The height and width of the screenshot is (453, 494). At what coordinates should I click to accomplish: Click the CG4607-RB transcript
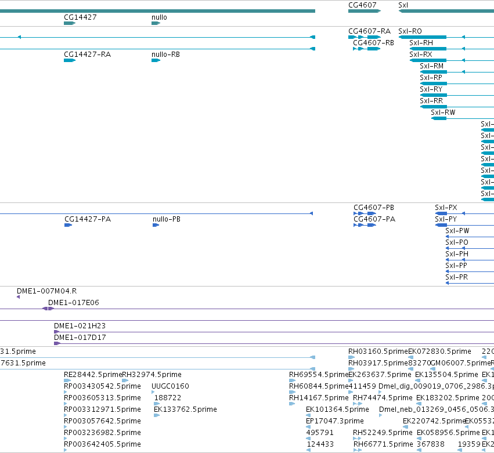click(367, 49)
